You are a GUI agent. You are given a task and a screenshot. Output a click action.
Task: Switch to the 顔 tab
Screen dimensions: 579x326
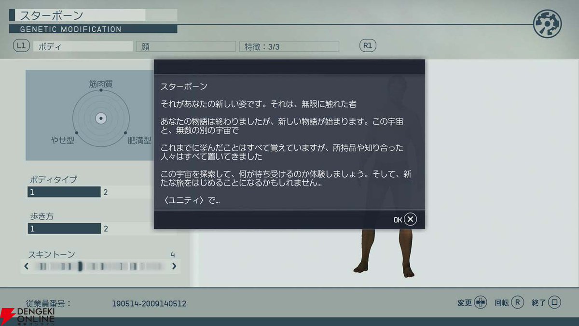[186, 47]
